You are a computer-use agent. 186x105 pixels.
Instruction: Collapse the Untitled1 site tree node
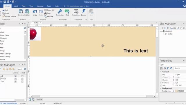[x=161, y=32]
